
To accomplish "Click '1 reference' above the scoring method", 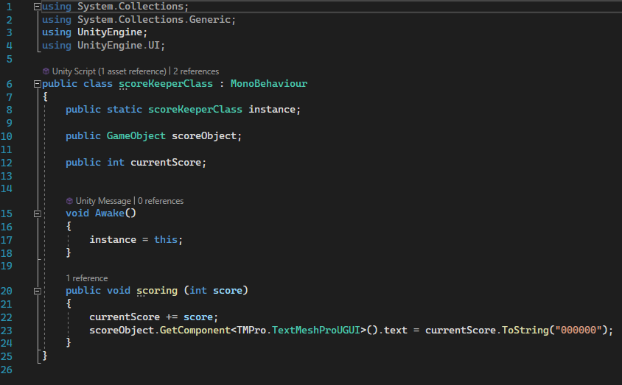I will point(86,278).
